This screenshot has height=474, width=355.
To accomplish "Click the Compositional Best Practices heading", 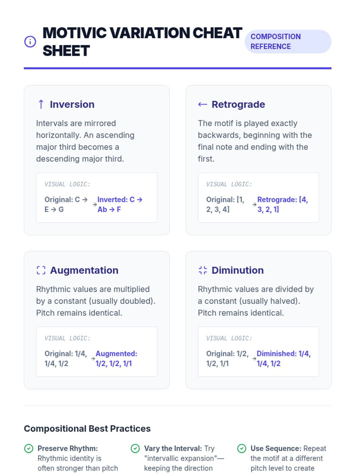I will coord(87,429).
